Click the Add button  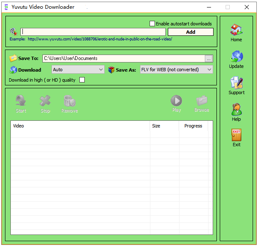click(x=191, y=32)
